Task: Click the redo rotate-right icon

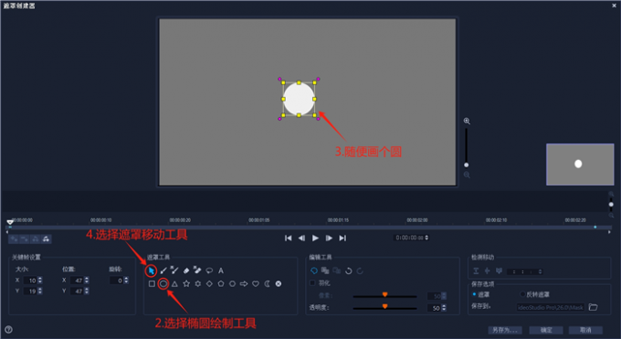Action: point(360,270)
